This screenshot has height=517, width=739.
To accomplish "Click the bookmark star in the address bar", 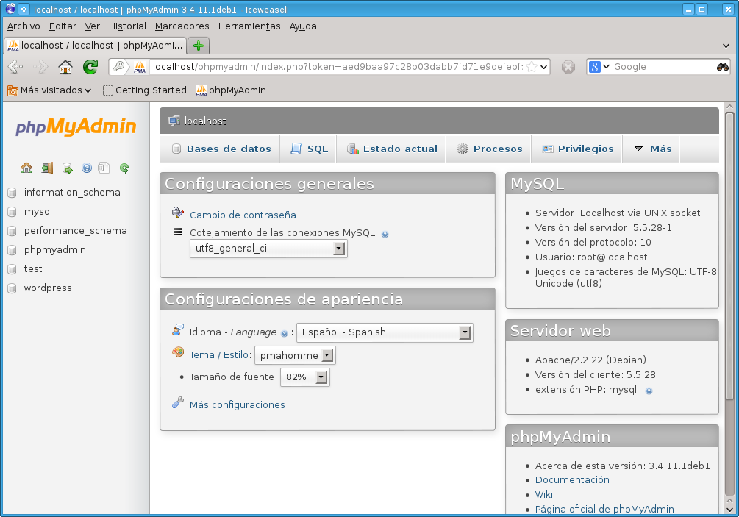I will pos(532,67).
